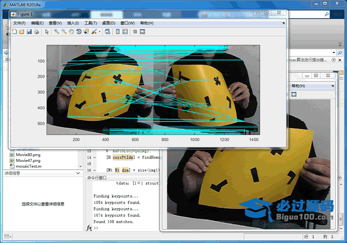Image resolution: width=347 pixels, height=243 pixels.
Task: Open mosaicTest.m from the file browser
Action: tap(29, 166)
